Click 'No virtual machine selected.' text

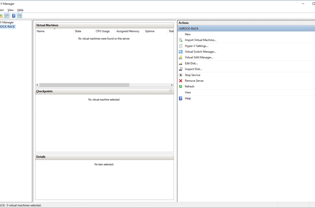coord(104,100)
